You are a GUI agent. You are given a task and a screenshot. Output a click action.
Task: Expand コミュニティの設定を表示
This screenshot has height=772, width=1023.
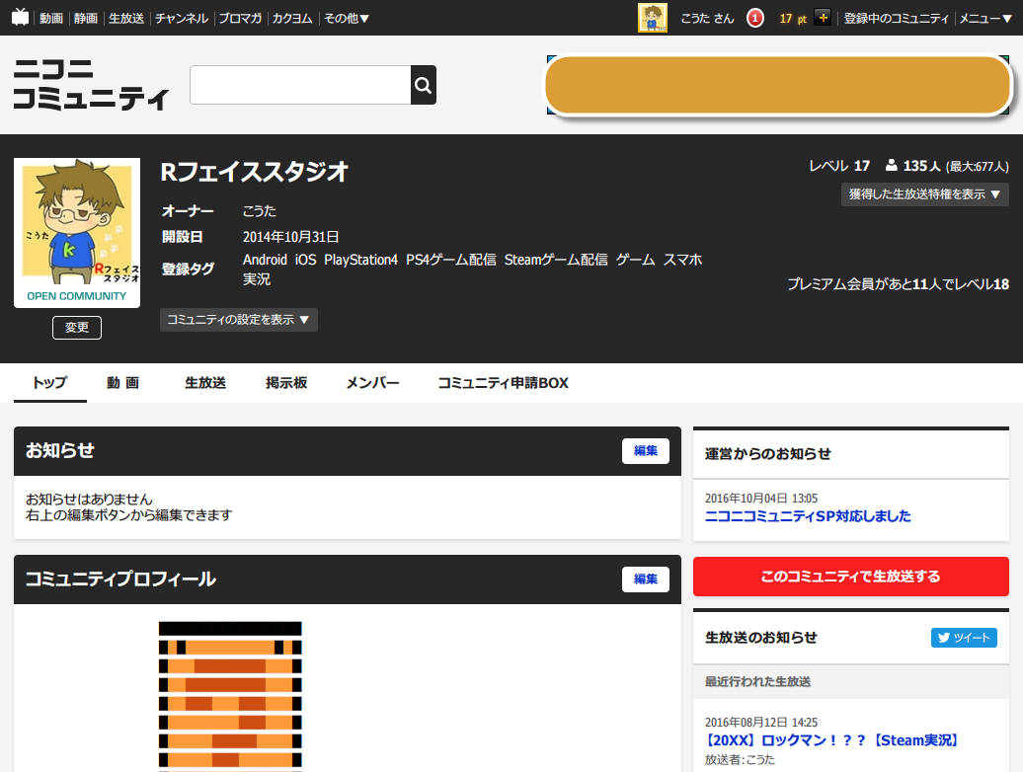tap(238, 320)
